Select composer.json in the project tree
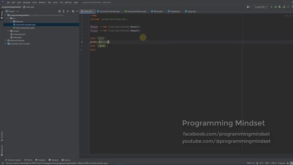 click(19, 34)
